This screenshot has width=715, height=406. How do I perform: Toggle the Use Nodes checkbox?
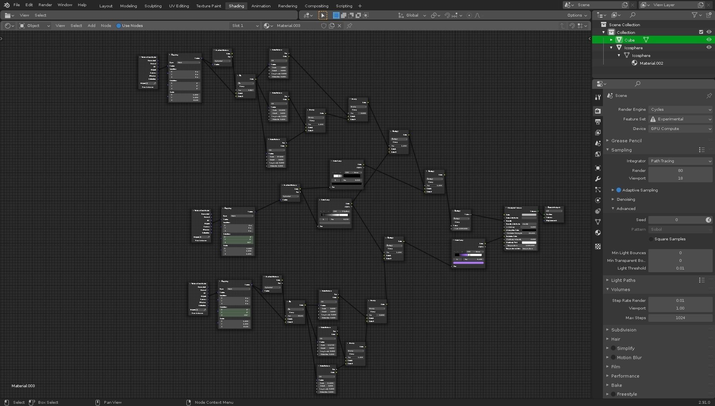(x=119, y=26)
